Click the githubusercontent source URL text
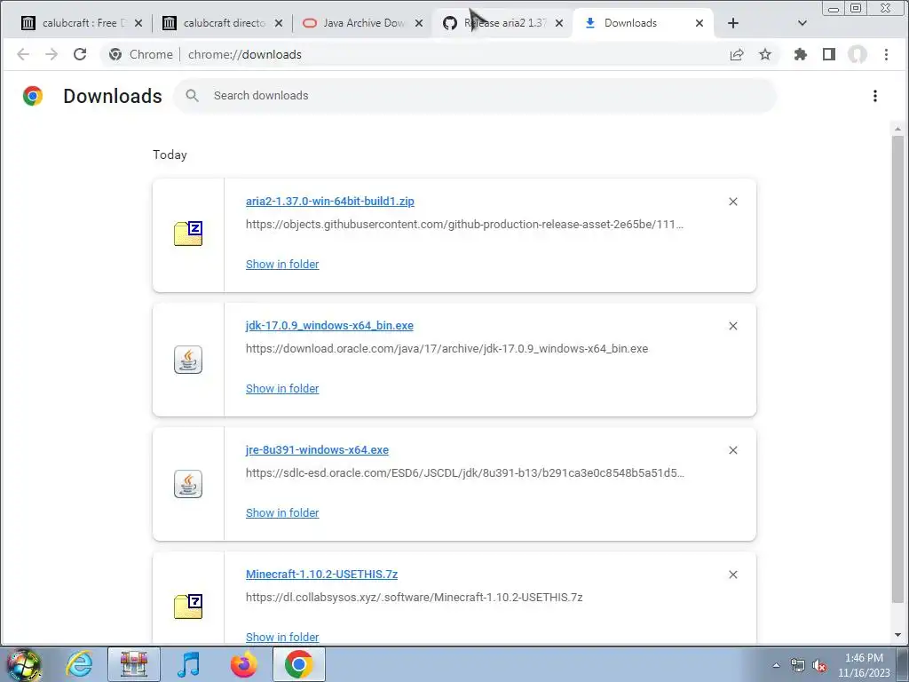This screenshot has height=682, width=909. [x=464, y=225]
